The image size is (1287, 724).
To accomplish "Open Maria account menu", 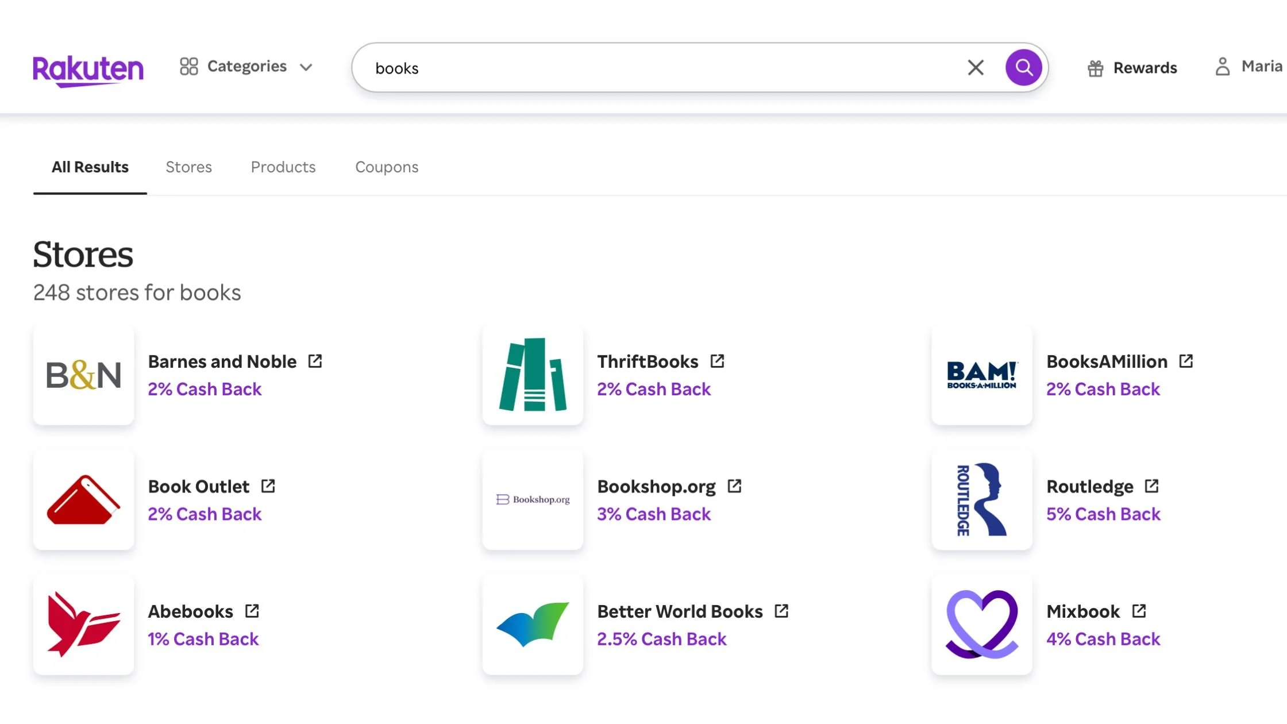I will tap(1262, 66).
